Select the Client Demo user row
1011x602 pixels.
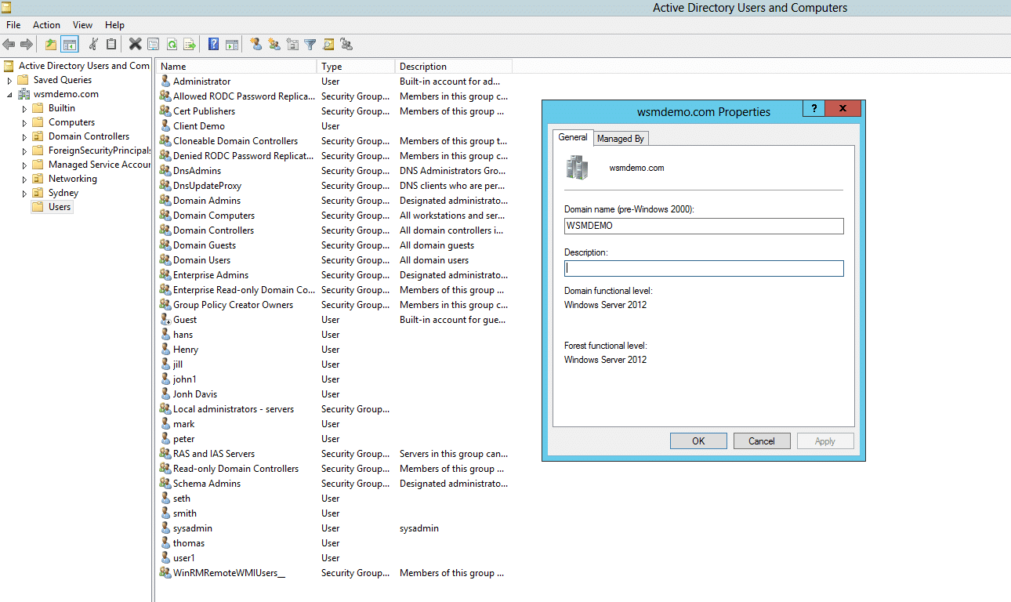[x=334, y=126]
